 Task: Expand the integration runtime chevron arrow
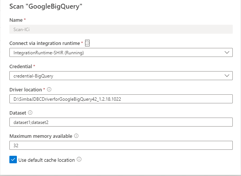tap(227, 53)
